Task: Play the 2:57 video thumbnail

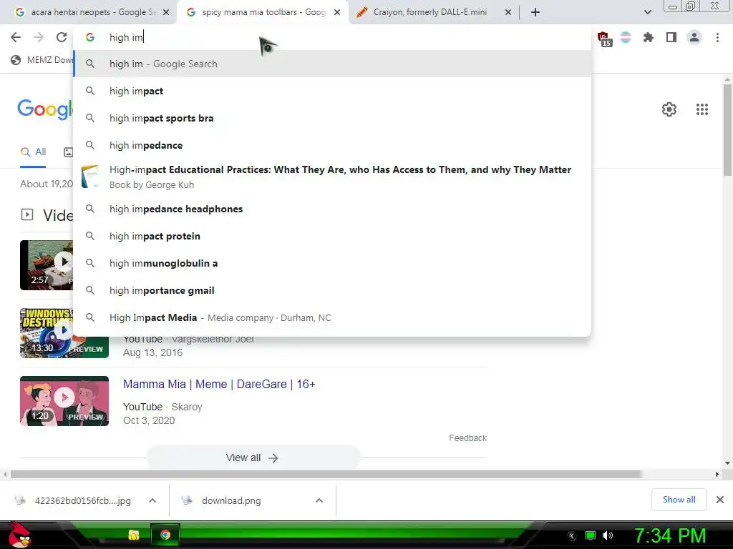Action: [47, 265]
